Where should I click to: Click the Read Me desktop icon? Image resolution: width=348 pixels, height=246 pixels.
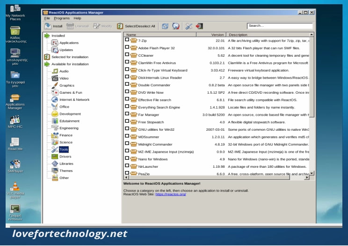15,144
